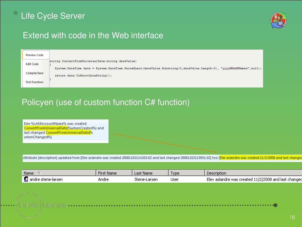Click the slide number 18
302x227 pixels.
coord(292,217)
